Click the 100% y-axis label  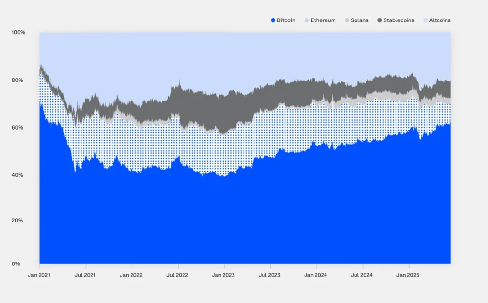coord(19,33)
